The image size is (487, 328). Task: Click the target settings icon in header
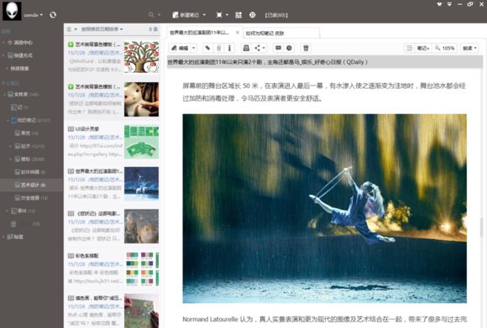pyautogui.click(x=252, y=15)
